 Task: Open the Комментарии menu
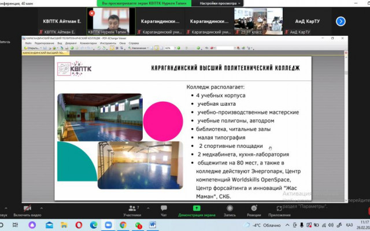click(88, 43)
